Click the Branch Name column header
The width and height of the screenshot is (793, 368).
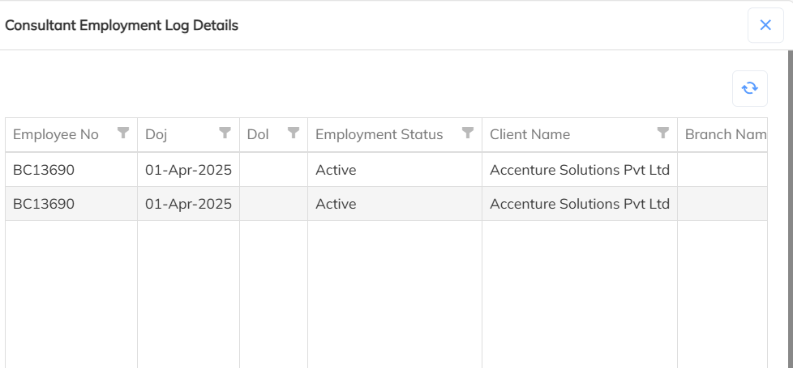(725, 134)
